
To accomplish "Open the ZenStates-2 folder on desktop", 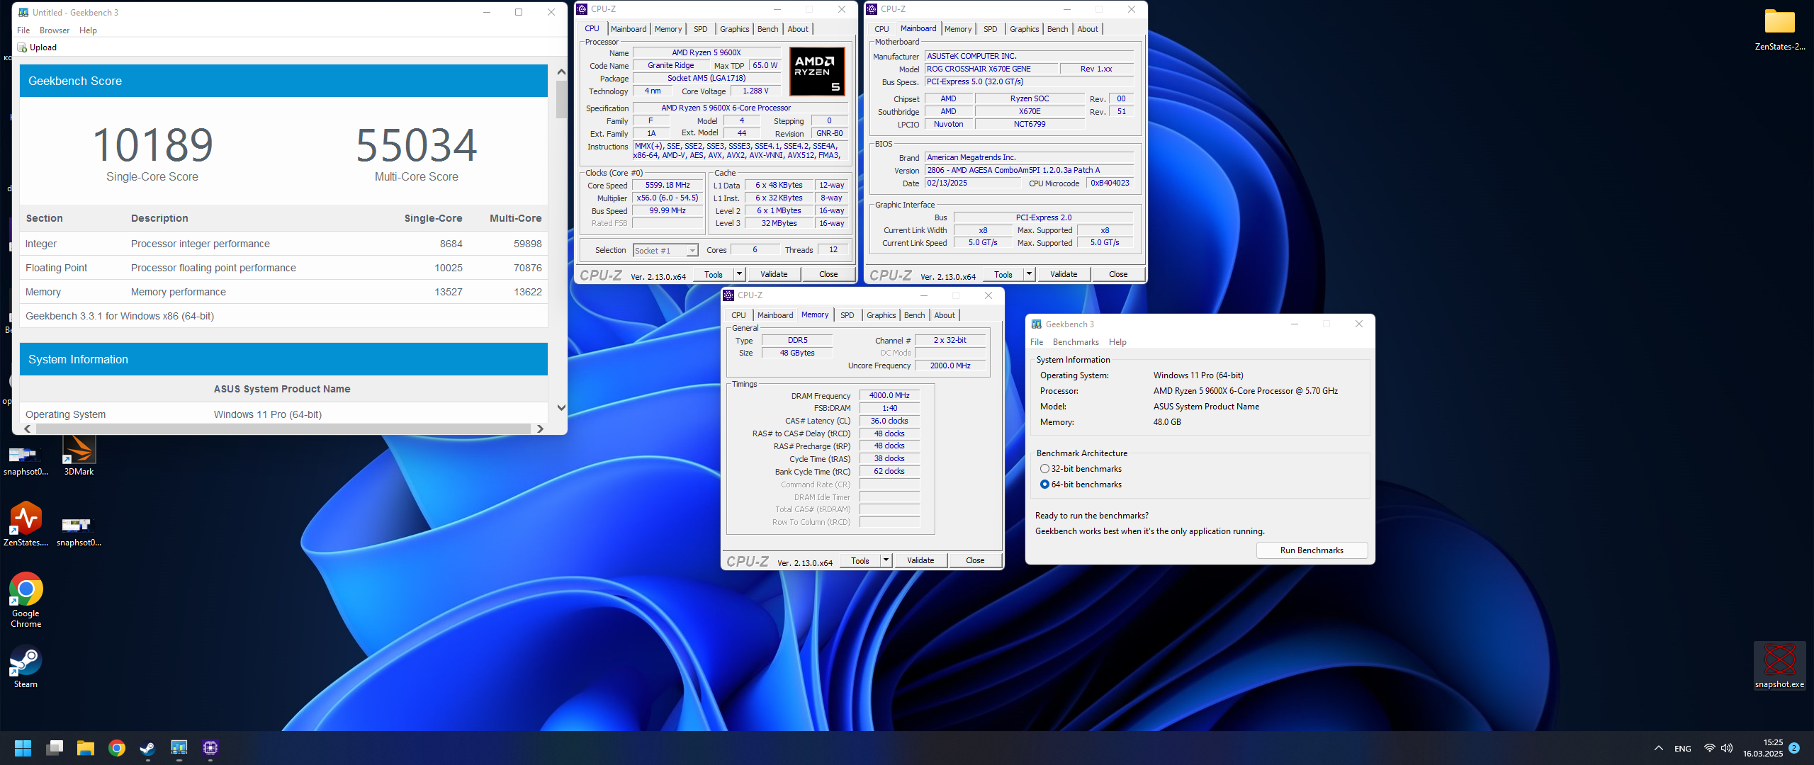I will pos(1779,30).
